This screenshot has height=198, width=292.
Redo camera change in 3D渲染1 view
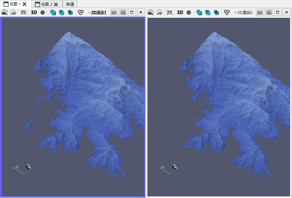coord(13,12)
